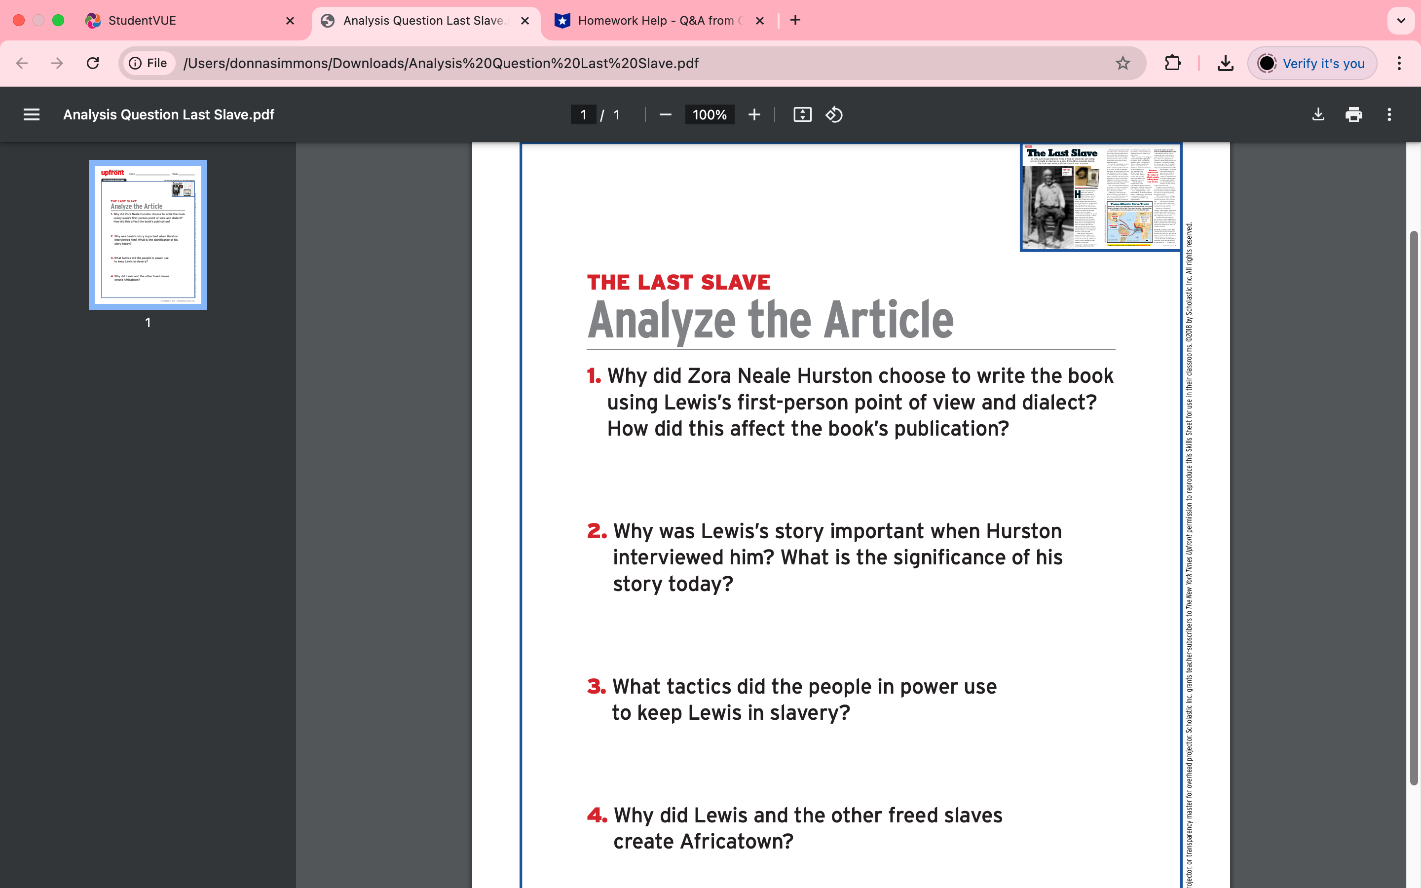Screen dimensions: 1421x888
Task: Expand the tab search chevron
Action: click(x=1402, y=21)
